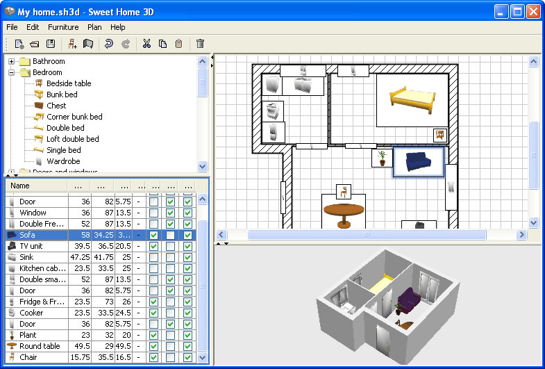
Task: Select the double bed in the plan
Action: [x=412, y=100]
